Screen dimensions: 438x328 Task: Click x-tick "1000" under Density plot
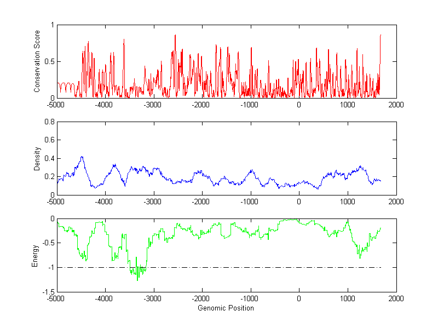(348, 202)
